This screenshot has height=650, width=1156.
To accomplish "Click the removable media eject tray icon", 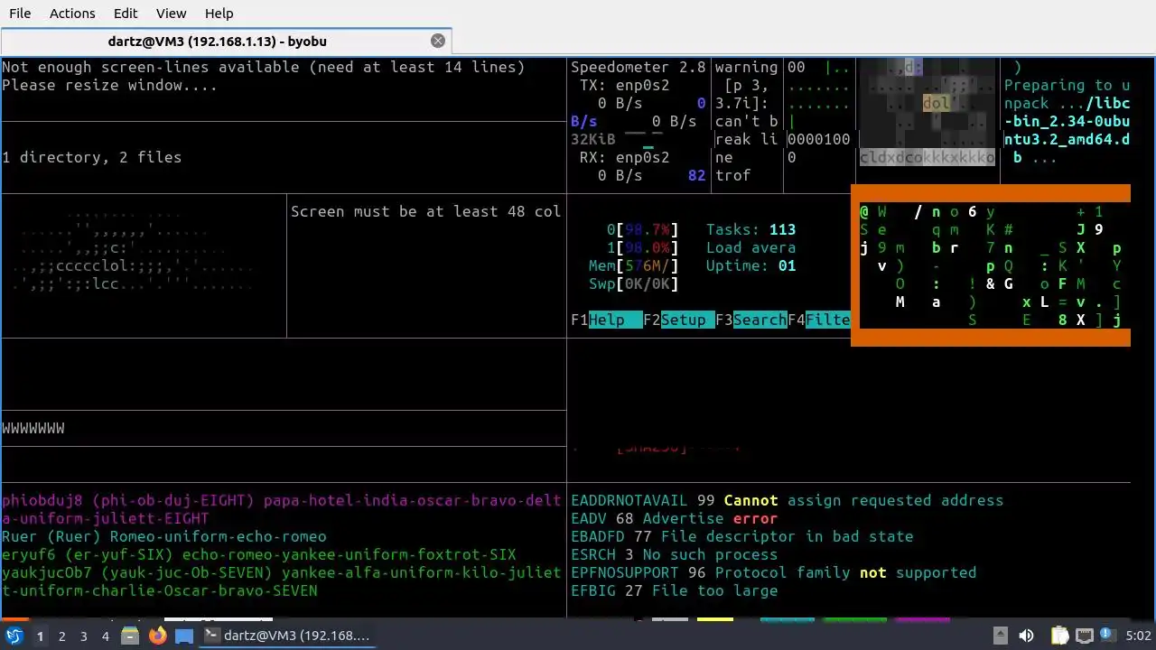I will click(x=1000, y=636).
